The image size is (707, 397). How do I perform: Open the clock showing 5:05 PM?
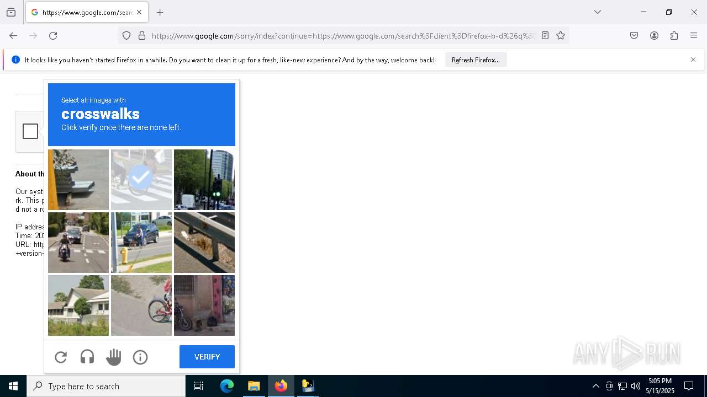pyautogui.click(x=660, y=386)
